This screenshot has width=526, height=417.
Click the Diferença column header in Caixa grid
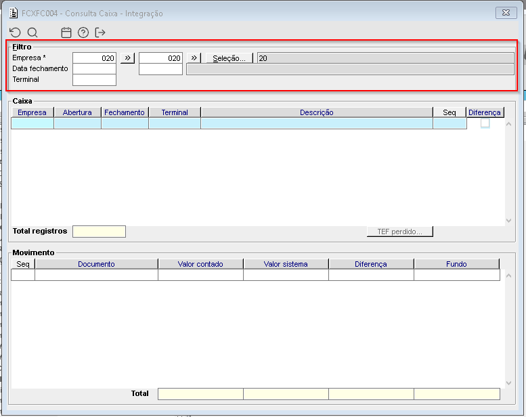485,112
